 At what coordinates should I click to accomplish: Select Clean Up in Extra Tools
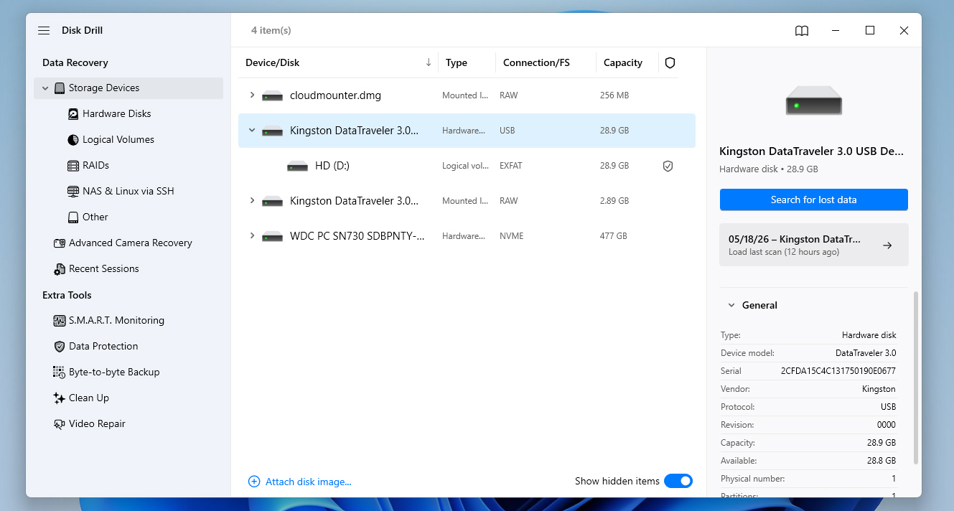(x=89, y=398)
